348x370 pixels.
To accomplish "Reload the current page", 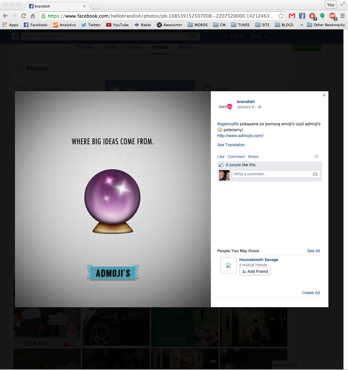I will pos(24,16).
